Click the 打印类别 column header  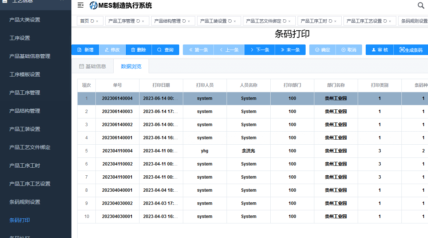click(x=380, y=85)
